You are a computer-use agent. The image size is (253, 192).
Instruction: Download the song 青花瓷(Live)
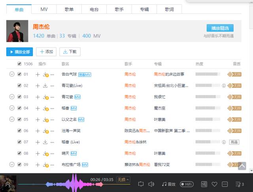click(45, 86)
